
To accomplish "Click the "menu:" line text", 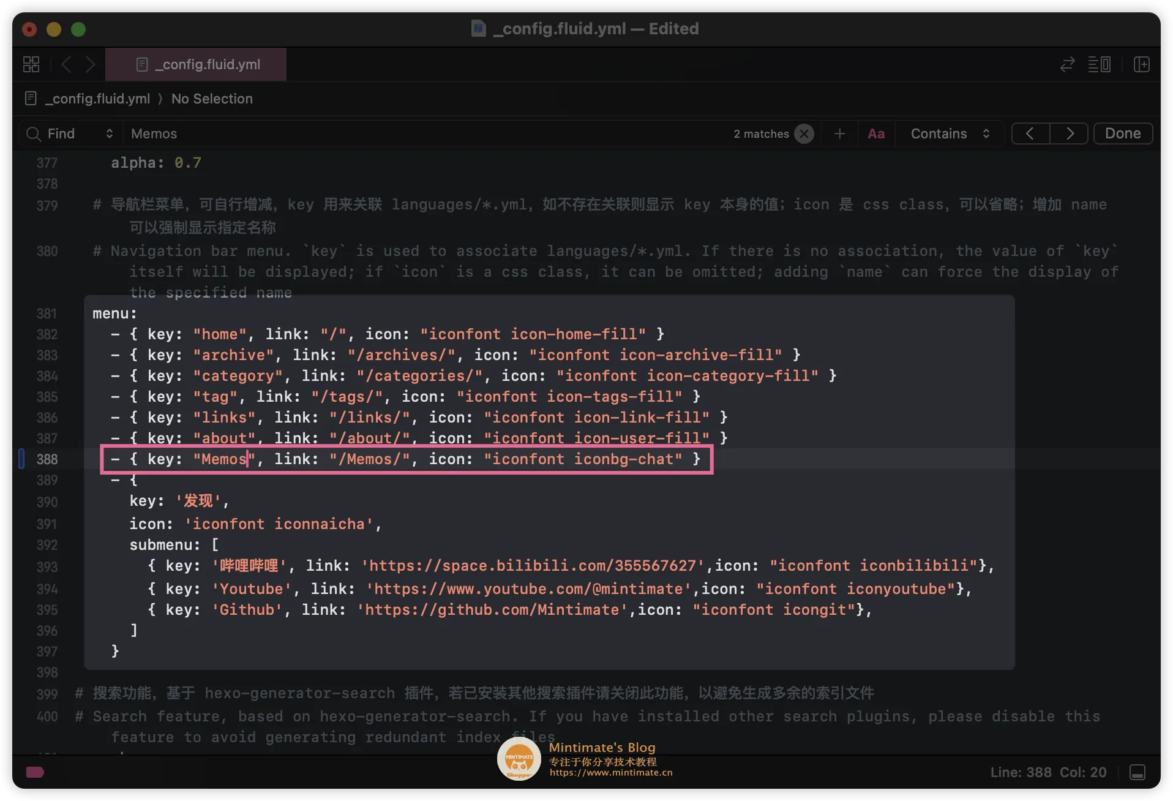I will (114, 314).
